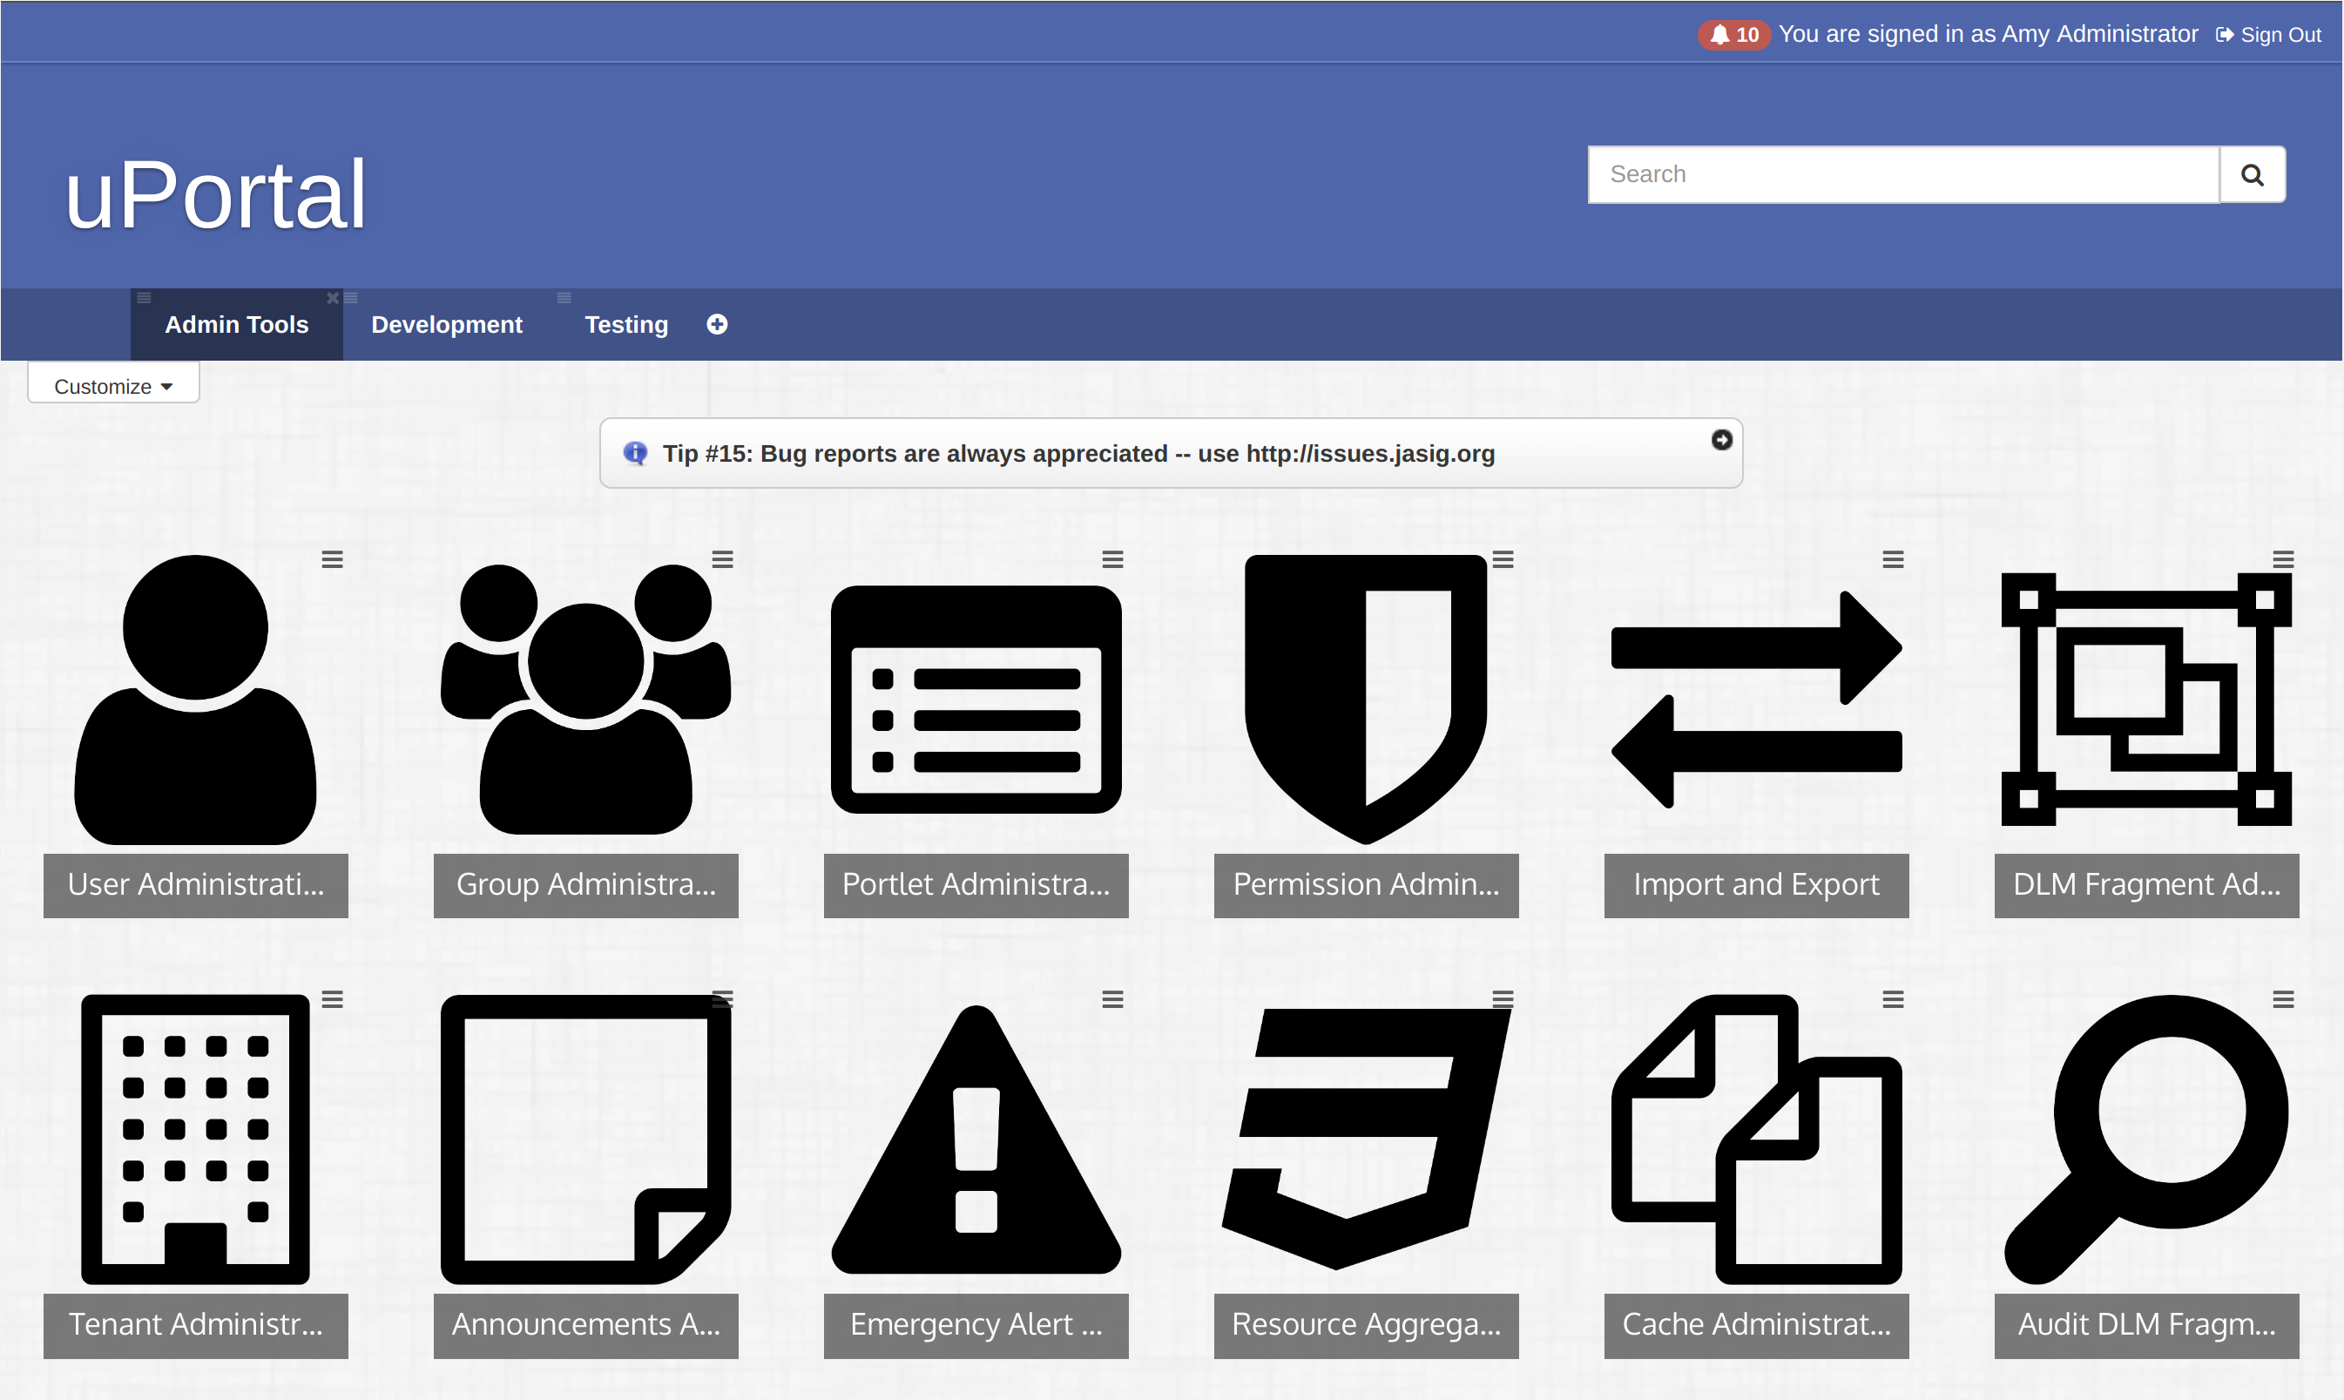This screenshot has width=2344, height=1400.
Task: Click the Import and Export label
Action: (x=1756, y=885)
